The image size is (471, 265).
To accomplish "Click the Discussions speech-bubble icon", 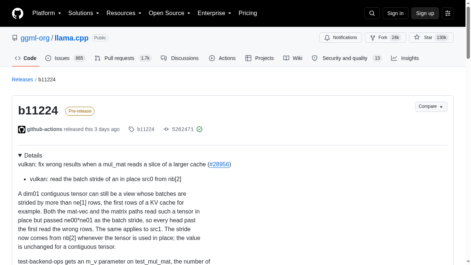I will (164, 58).
